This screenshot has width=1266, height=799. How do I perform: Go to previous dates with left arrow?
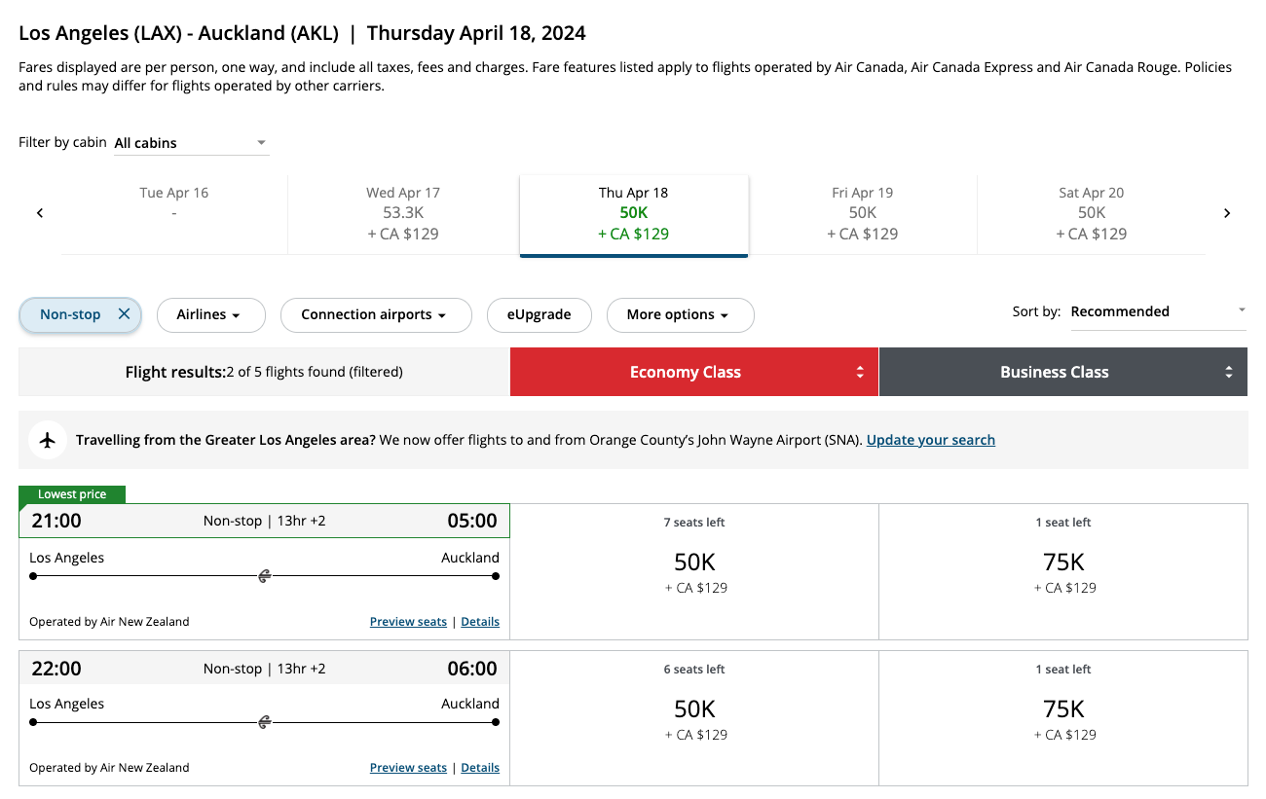coord(40,213)
